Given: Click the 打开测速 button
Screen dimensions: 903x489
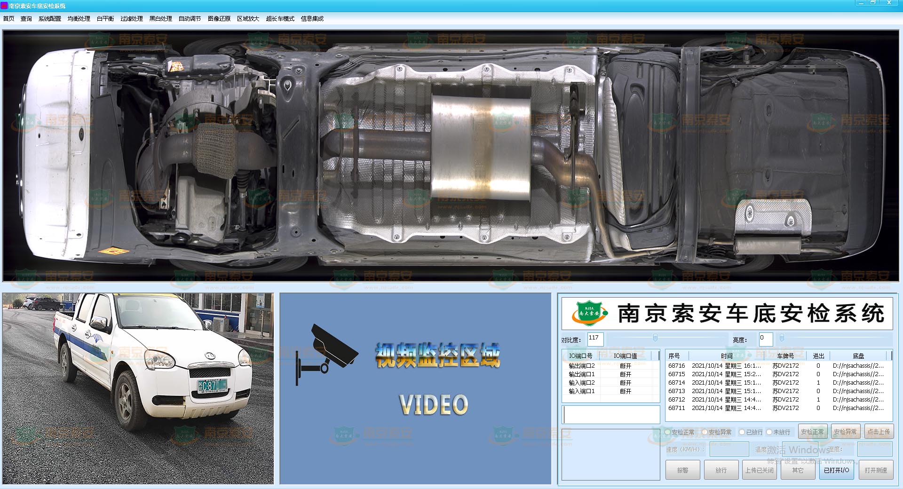Looking at the screenshot, I should click(875, 470).
